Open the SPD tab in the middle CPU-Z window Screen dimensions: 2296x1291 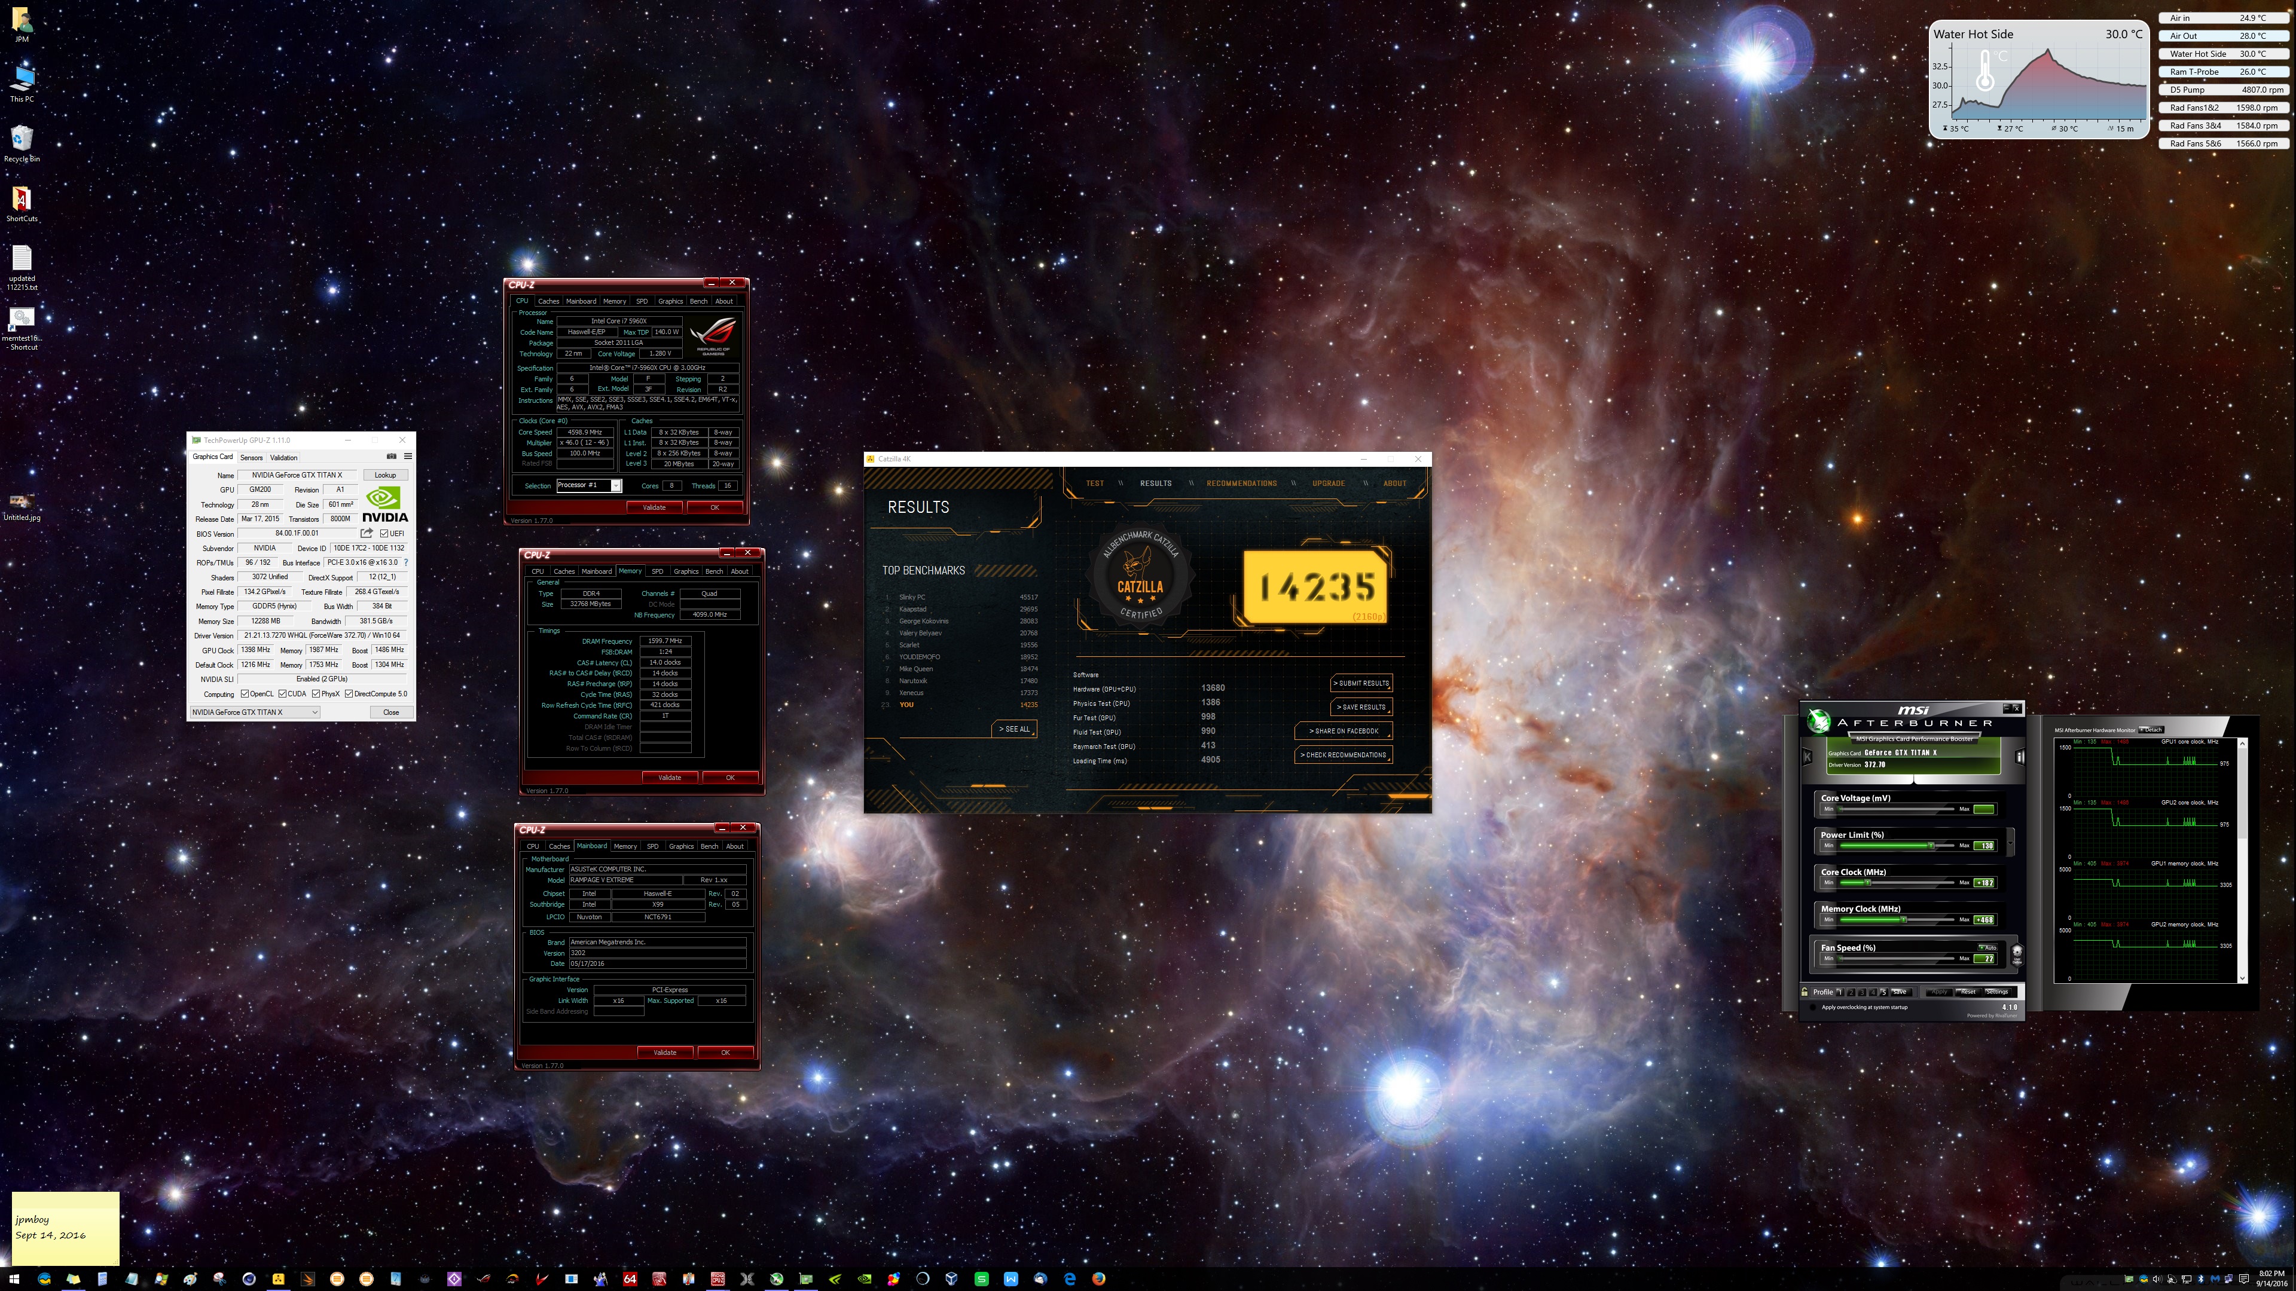(657, 571)
